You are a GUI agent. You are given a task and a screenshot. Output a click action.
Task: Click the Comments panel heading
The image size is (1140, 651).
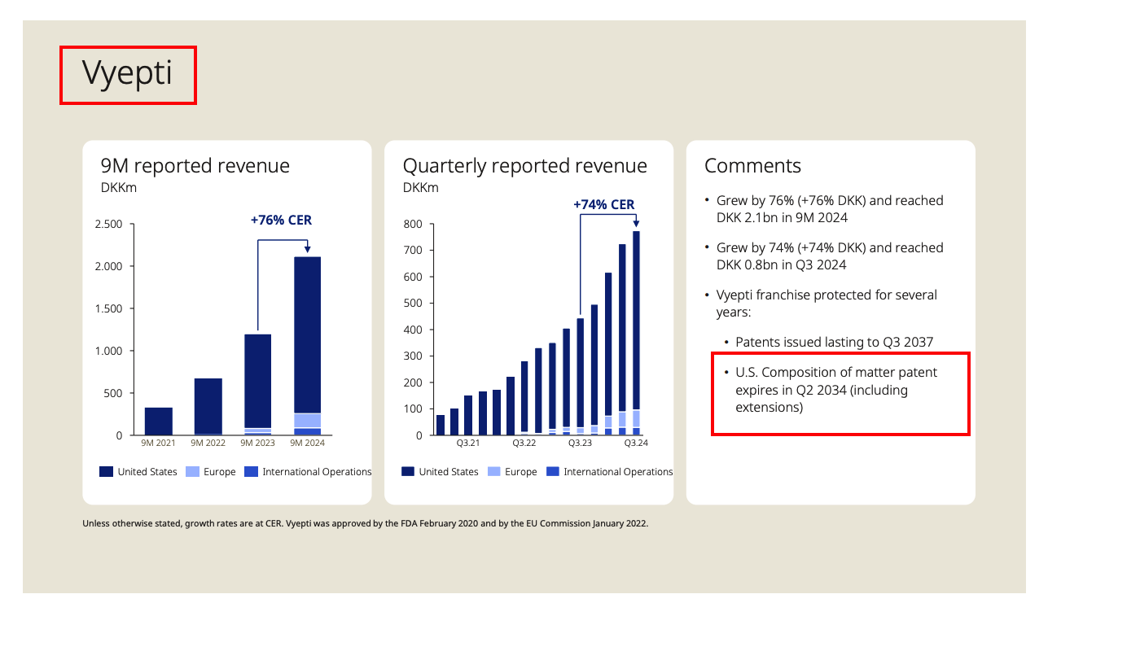point(752,166)
